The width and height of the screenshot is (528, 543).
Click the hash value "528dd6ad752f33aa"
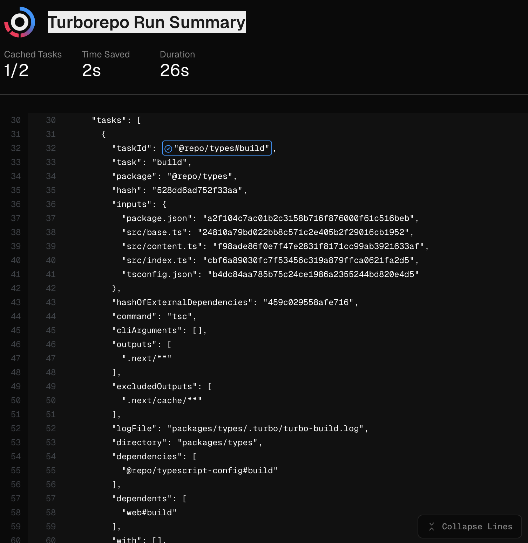(197, 190)
